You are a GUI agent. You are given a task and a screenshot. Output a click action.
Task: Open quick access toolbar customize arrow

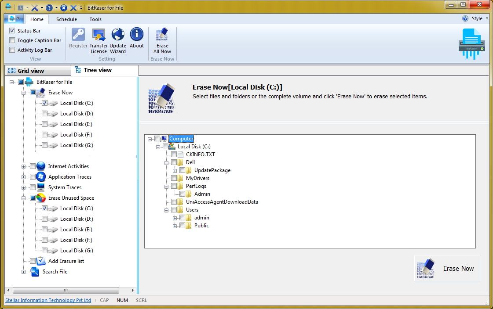pyautogui.click(x=81, y=8)
